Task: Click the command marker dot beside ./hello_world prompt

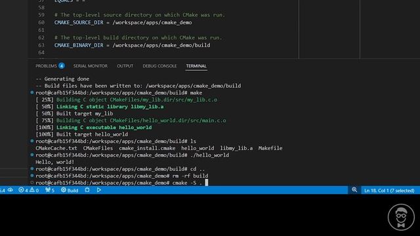Action: click(32, 155)
